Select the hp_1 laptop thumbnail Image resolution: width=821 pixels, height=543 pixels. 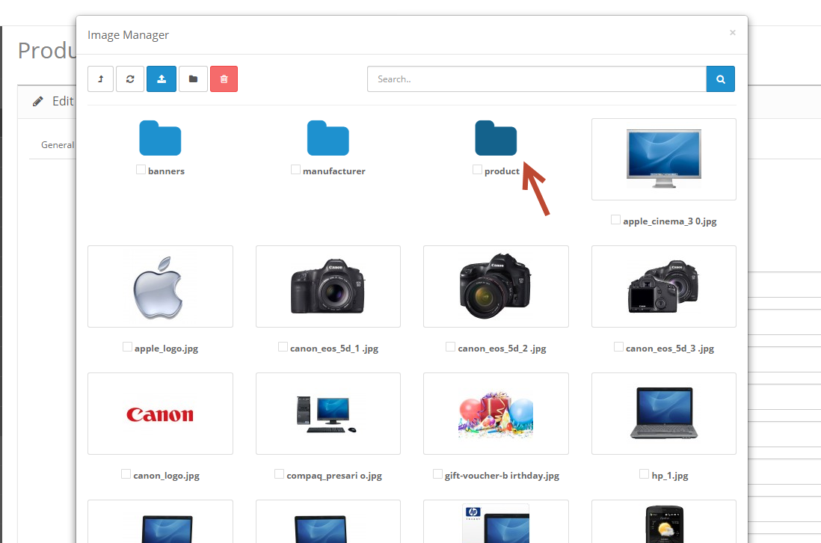pyautogui.click(x=664, y=414)
